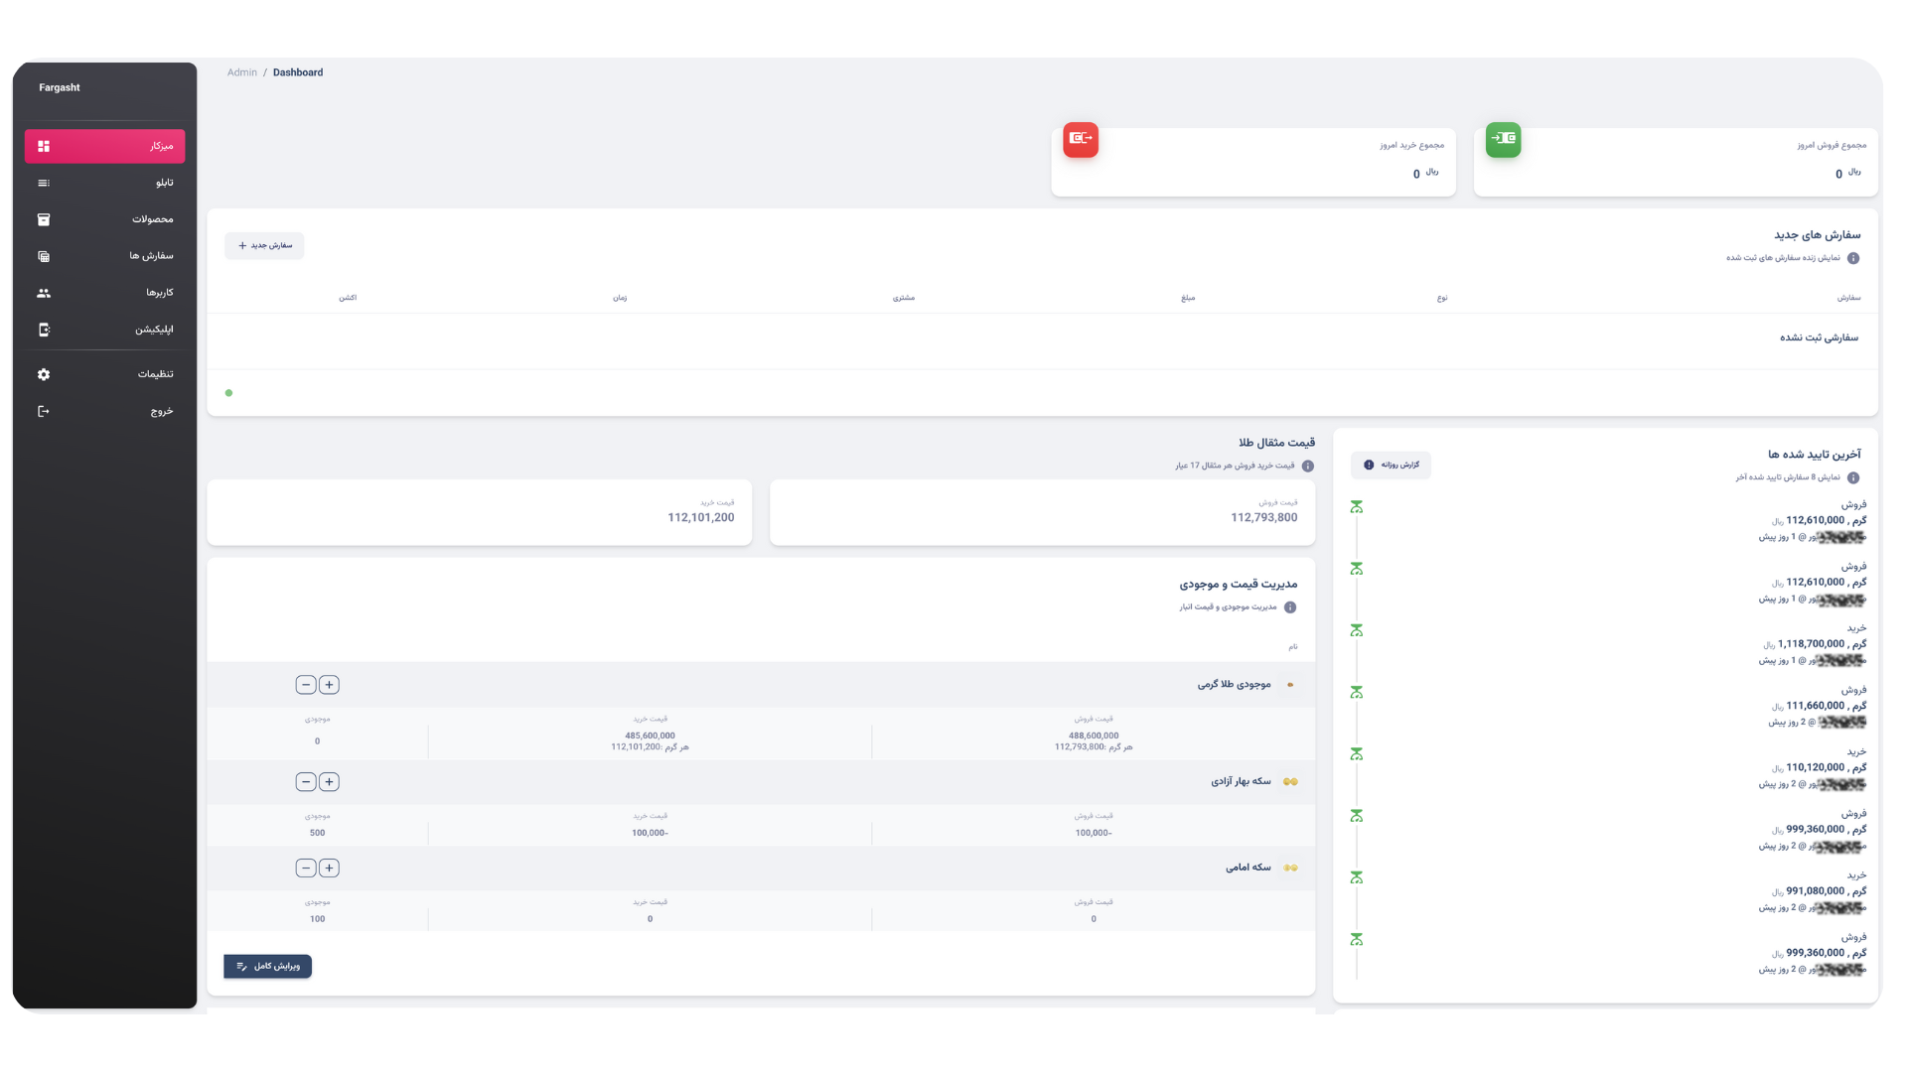Click info icon beside new orders subtitle

[x=1853, y=258]
